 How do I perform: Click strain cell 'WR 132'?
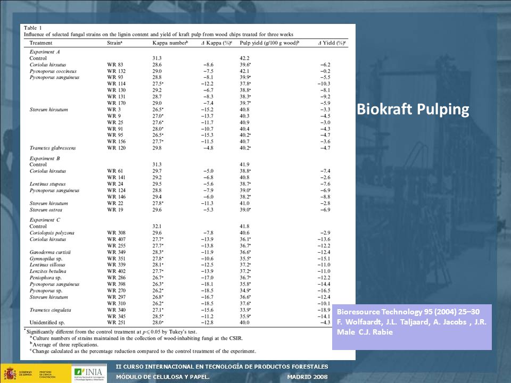pos(117,71)
